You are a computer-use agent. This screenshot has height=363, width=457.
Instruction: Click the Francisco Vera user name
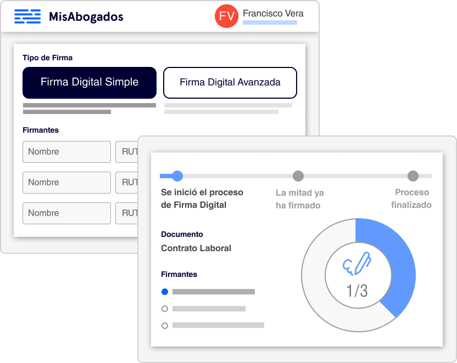[272, 13]
